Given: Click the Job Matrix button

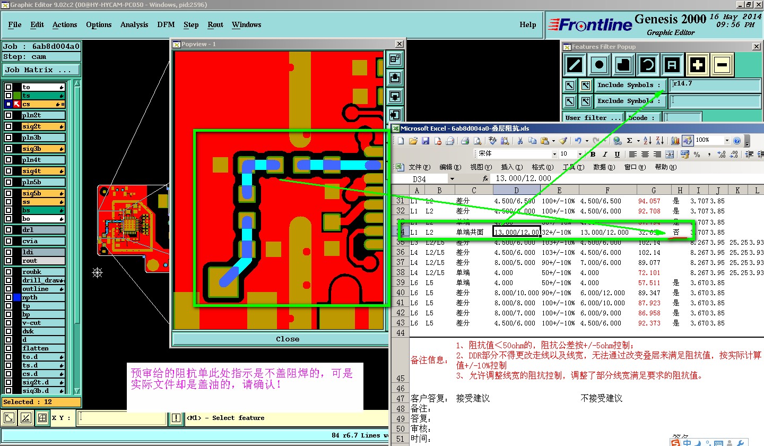Looking at the screenshot, I should click(41, 70).
